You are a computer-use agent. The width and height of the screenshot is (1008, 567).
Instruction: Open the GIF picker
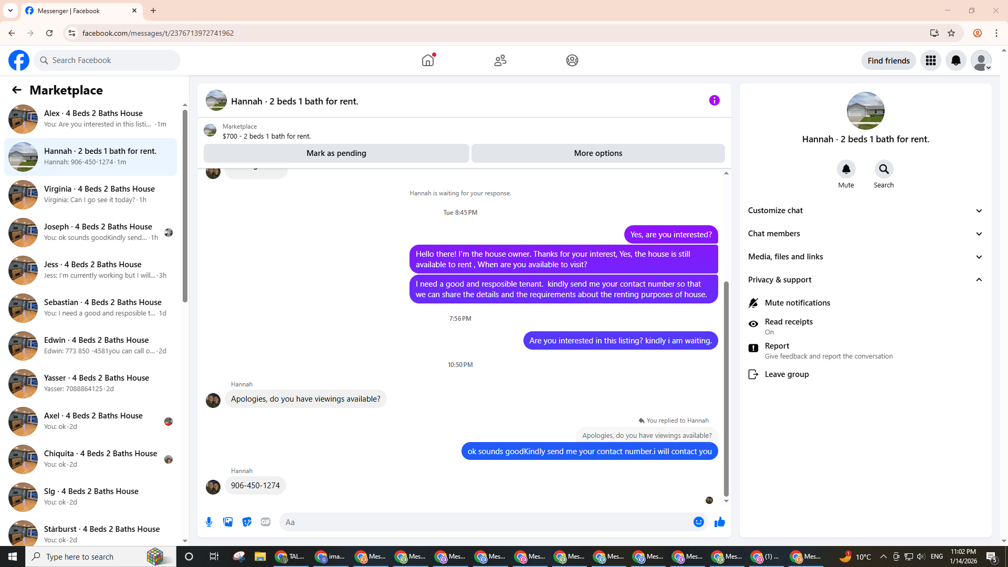point(266,522)
